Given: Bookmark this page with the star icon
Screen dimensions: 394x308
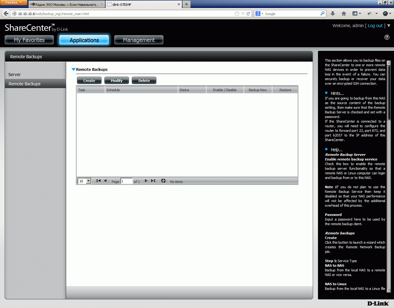Looking at the screenshot, I should (x=237, y=14).
